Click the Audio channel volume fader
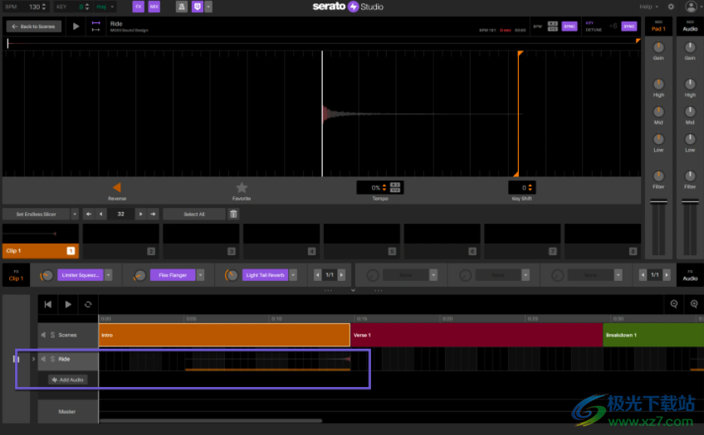This screenshot has width=704, height=435. click(x=690, y=202)
